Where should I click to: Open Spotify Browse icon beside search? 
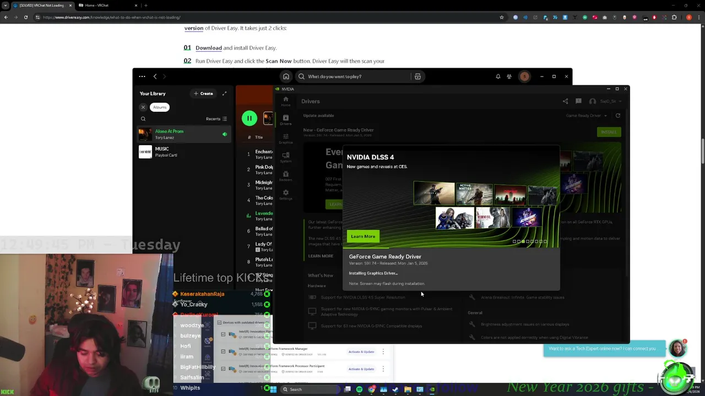[417, 76]
